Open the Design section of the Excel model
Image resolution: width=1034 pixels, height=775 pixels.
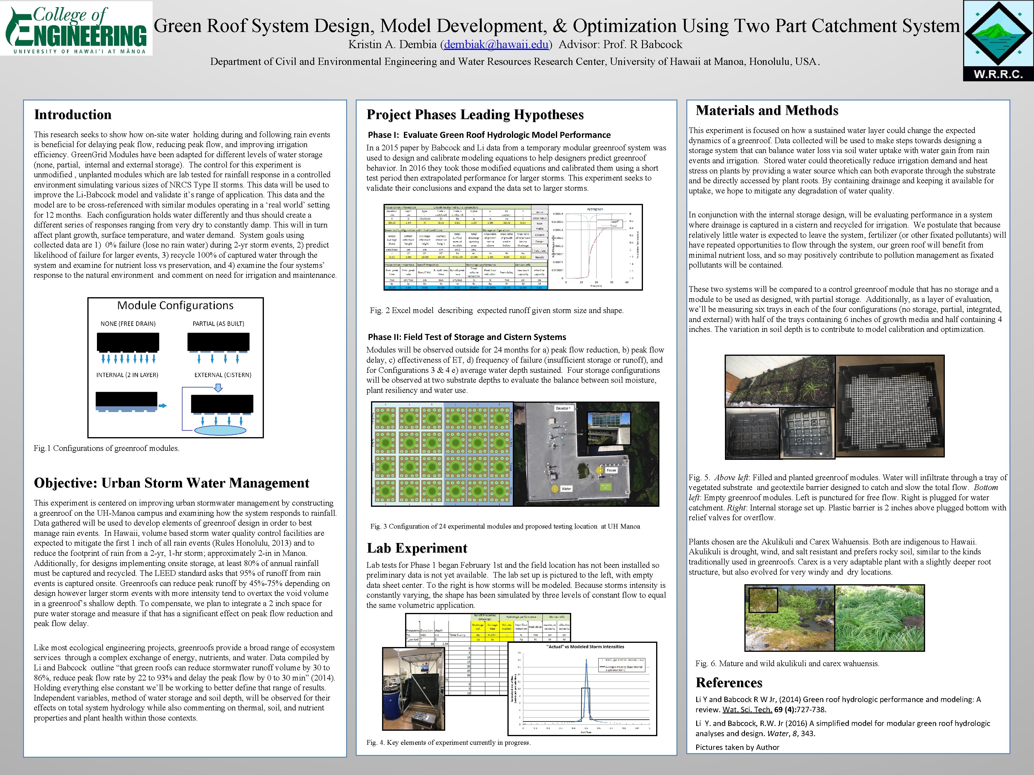(540, 242)
